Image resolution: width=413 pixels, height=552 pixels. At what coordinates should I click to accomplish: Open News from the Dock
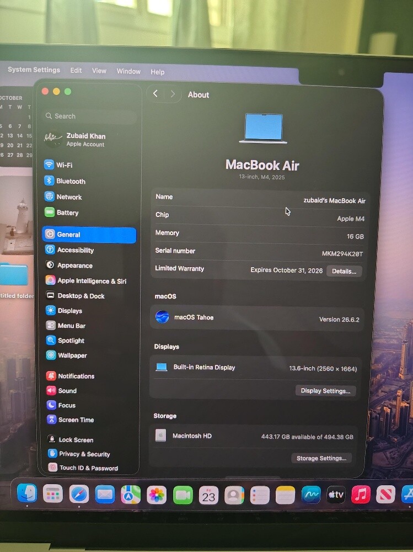tap(385, 494)
